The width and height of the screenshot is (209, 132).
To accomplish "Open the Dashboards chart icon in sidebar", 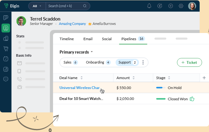I will [6, 69].
